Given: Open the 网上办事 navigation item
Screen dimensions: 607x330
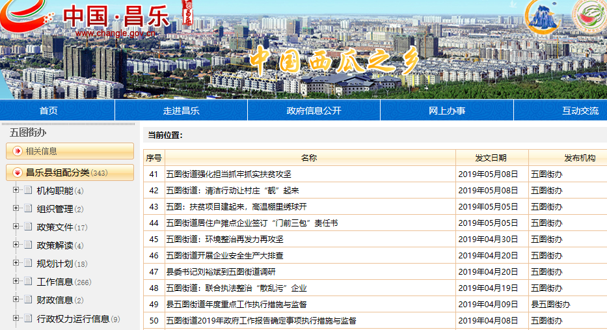Looking at the screenshot, I should click(447, 111).
